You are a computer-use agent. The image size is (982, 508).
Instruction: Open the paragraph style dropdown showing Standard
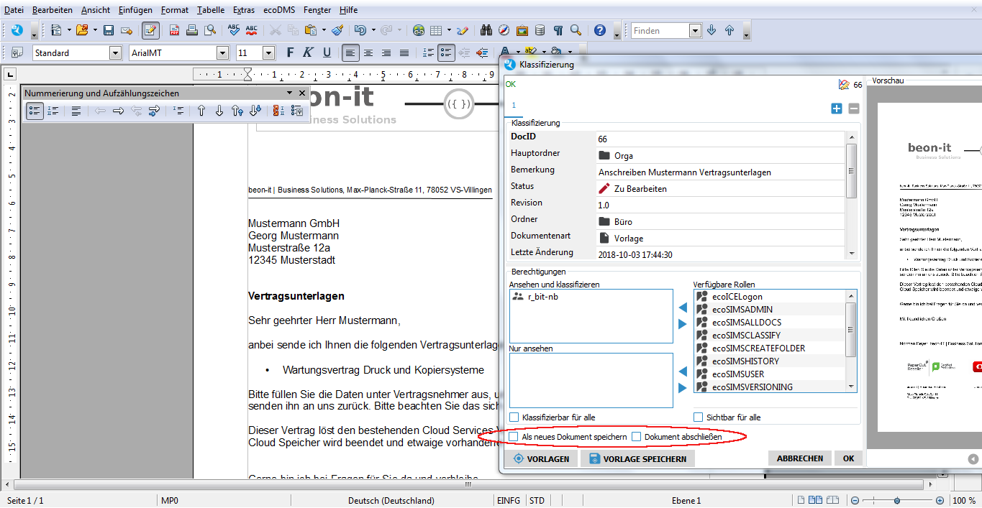(x=115, y=53)
